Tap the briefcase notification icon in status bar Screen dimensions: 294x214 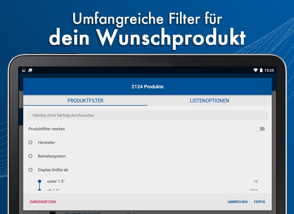click(30, 70)
